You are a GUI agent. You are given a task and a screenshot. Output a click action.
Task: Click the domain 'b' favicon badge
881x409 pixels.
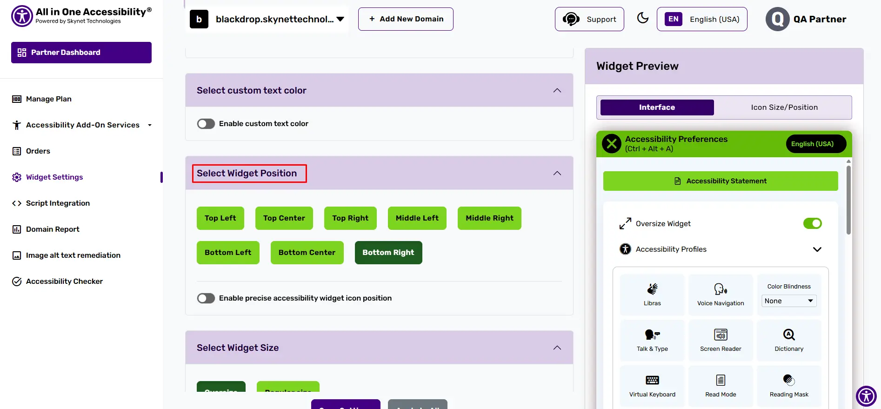click(199, 19)
